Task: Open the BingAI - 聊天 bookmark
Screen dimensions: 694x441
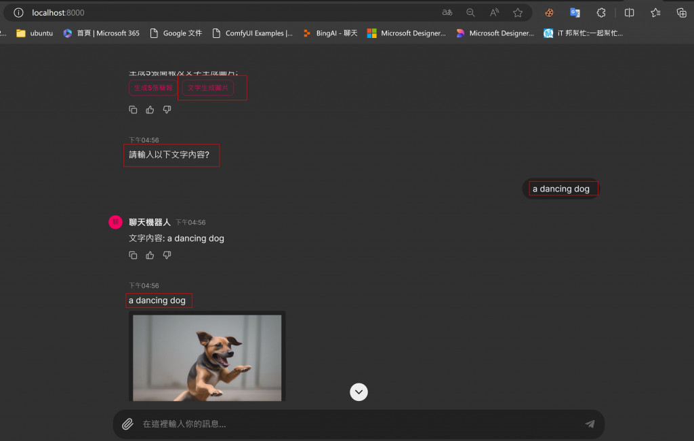Action: point(330,33)
